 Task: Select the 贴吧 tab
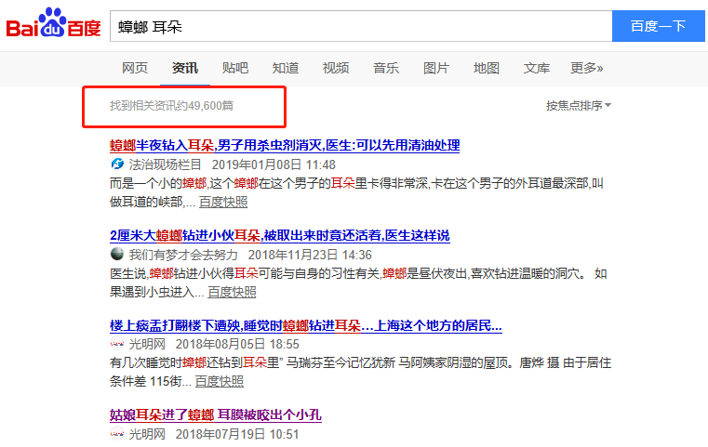tap(235, 68)
